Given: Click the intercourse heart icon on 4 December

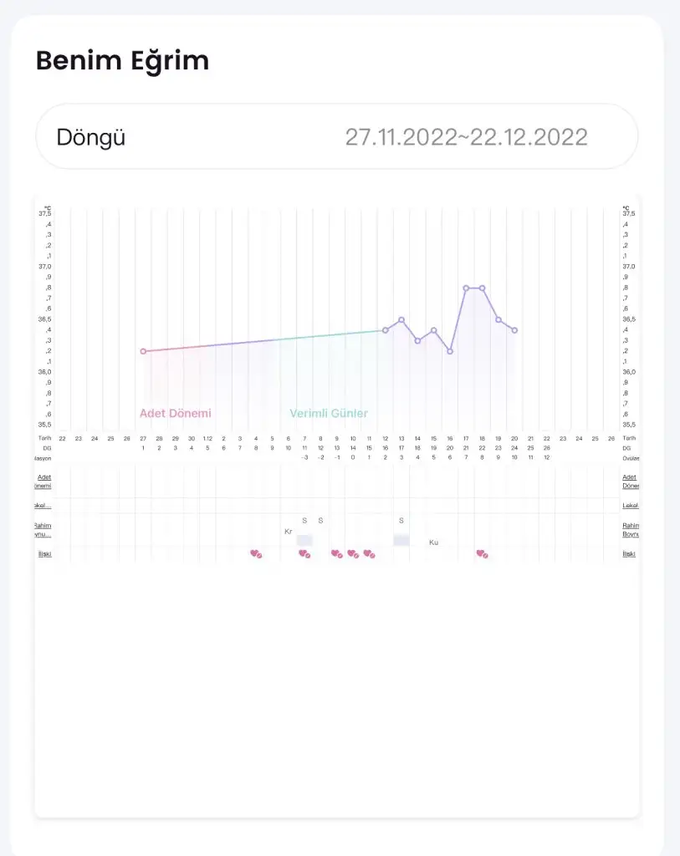Looking at the screenshot, I should coord(257,553).
